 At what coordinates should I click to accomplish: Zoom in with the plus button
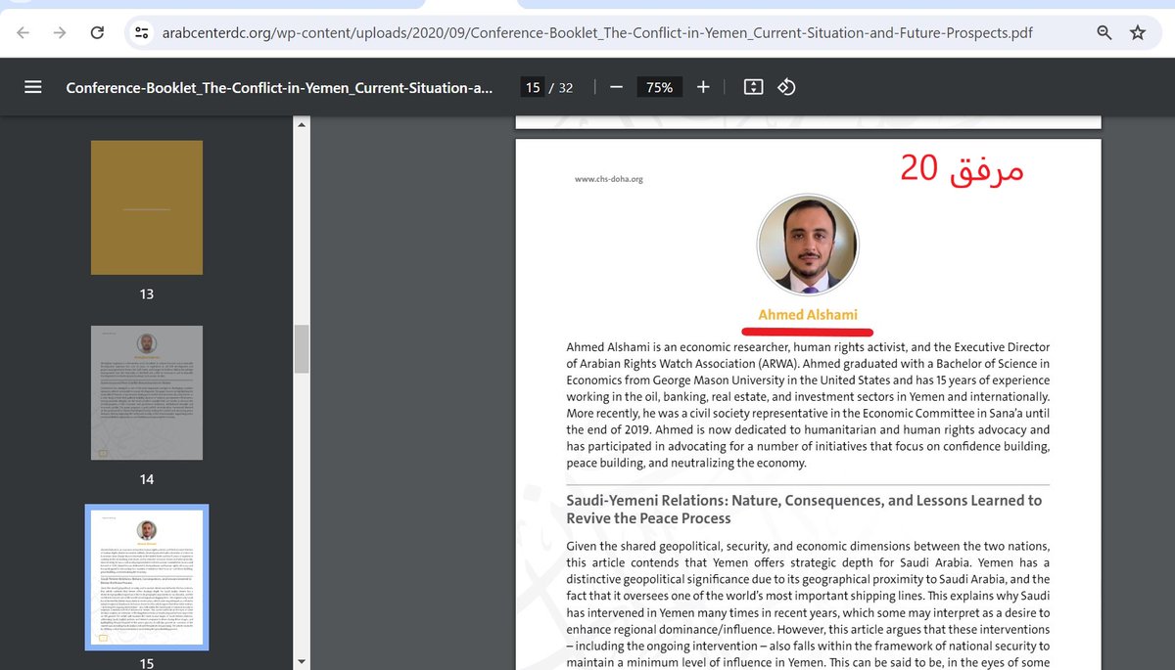pyautogui.click(x=703, y=87)
